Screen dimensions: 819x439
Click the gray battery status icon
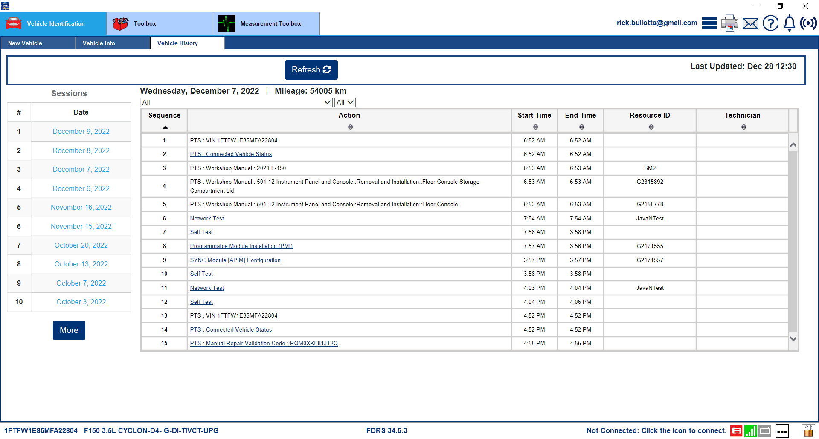(x=765, y=431)
